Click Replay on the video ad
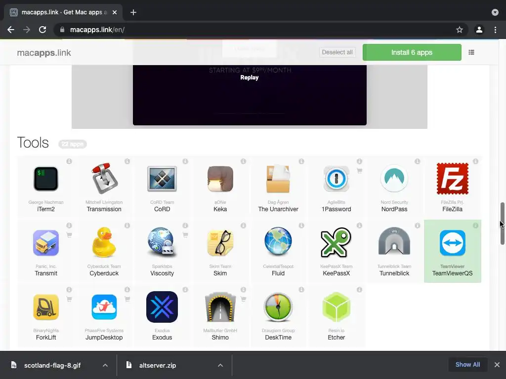The width and height of the screenshot is (506, 379). pyautogui.click(x=250, y=77)
